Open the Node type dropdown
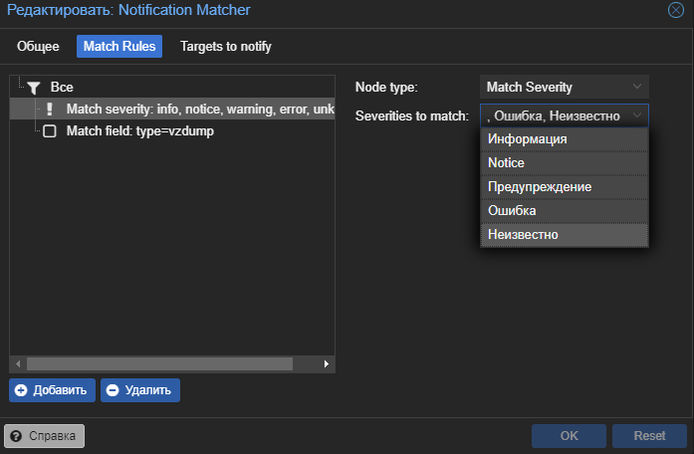The image size is (694, 454). coord(637,88)
